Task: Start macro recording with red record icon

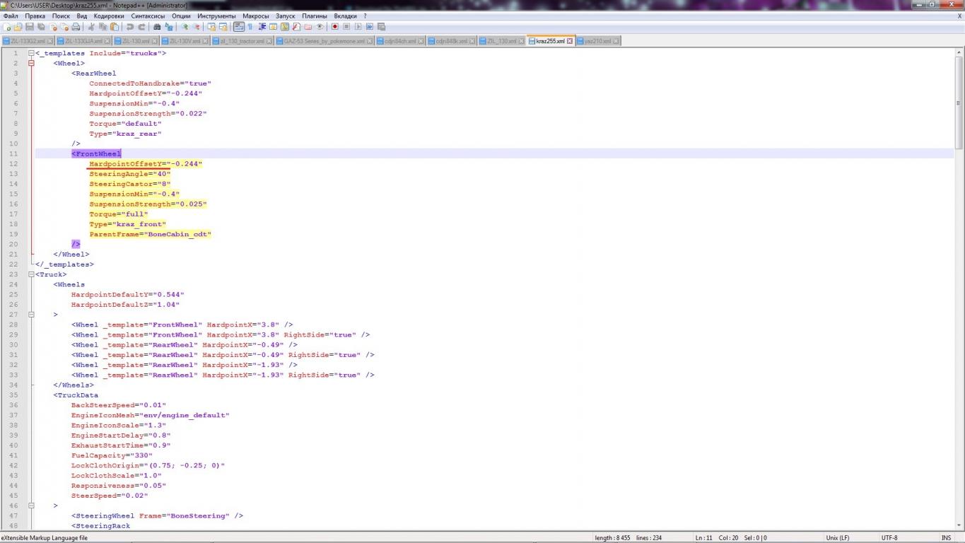Action: 335,27
